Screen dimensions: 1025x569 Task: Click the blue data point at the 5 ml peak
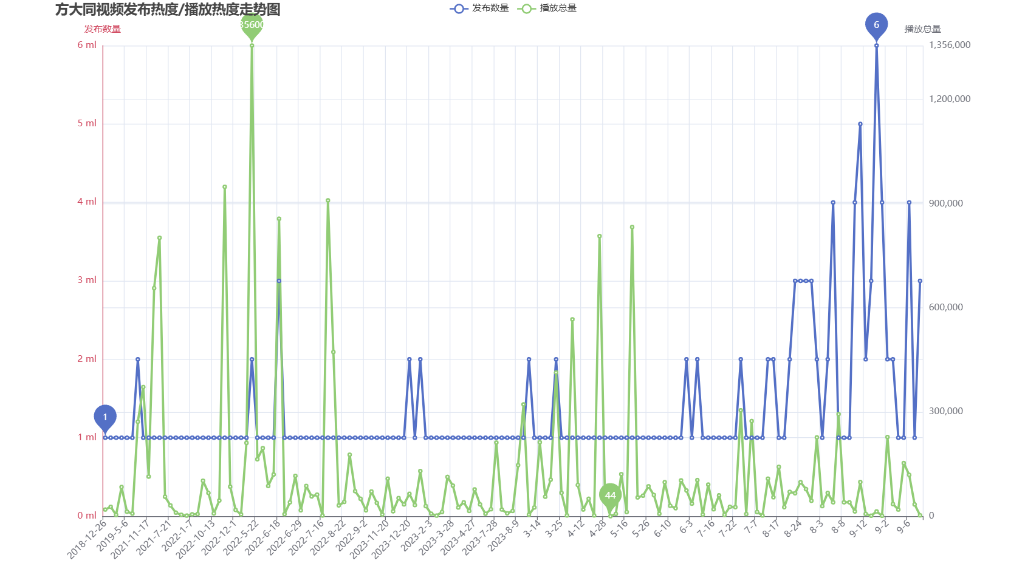click(860, 124)
